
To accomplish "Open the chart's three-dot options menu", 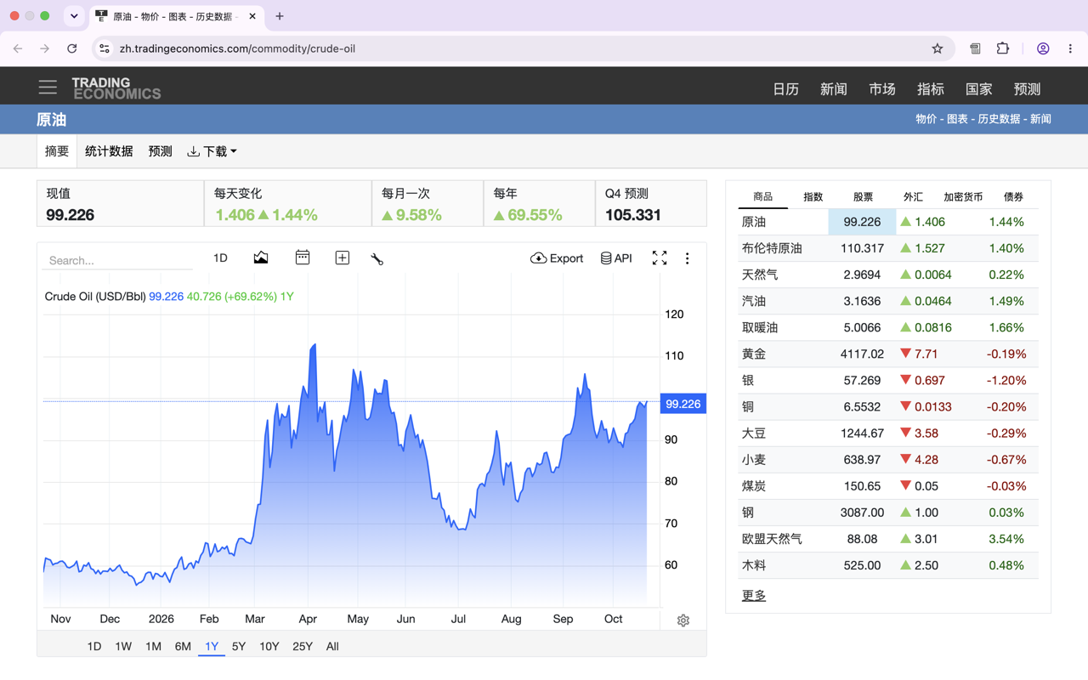I will (x=688, y=258).
